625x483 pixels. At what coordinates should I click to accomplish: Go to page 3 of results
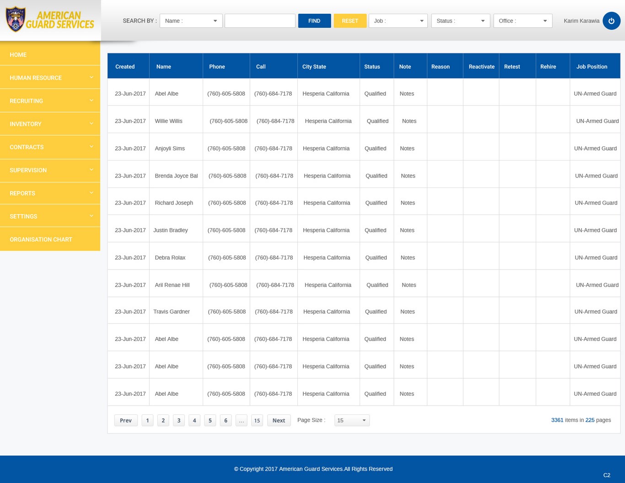179,420
